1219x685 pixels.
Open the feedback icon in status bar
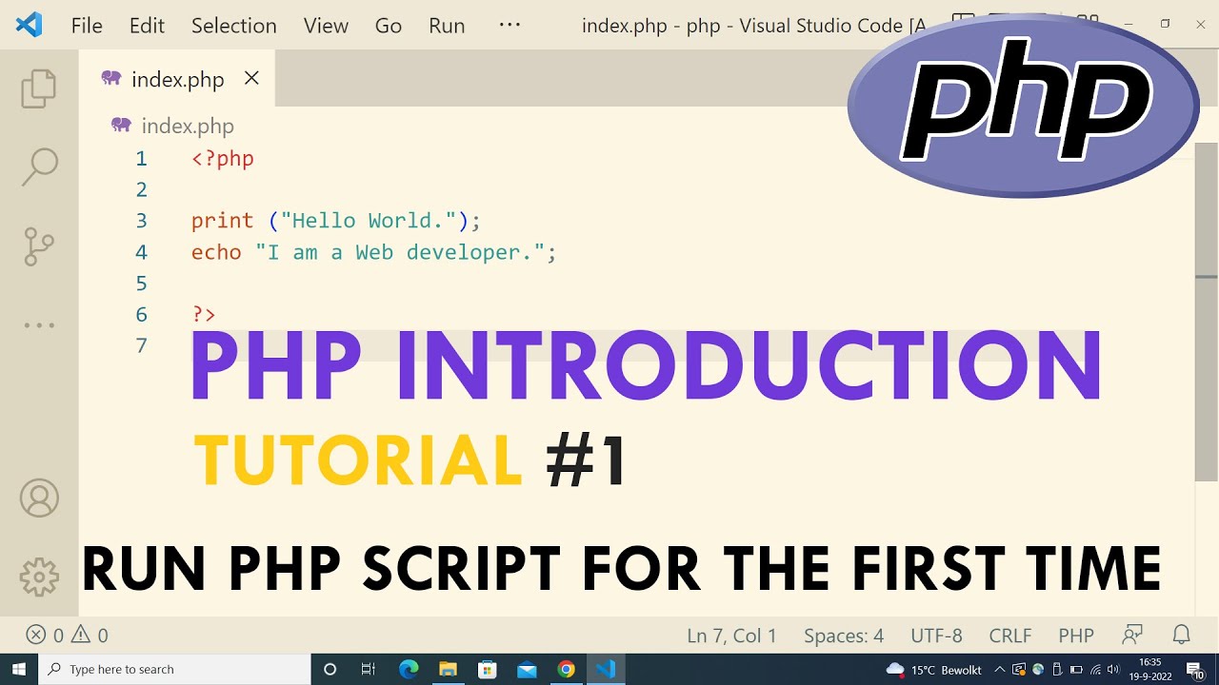1132,635
